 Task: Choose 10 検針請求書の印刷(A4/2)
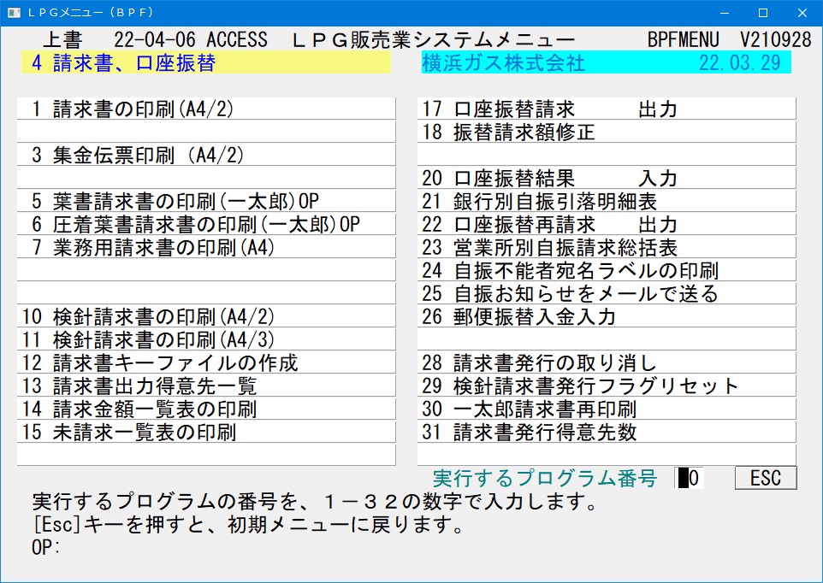[x=206, y=316]
